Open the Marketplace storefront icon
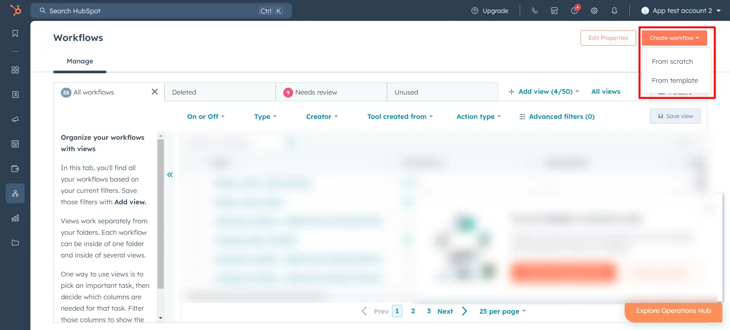730x330 pixels. point(554,11)
